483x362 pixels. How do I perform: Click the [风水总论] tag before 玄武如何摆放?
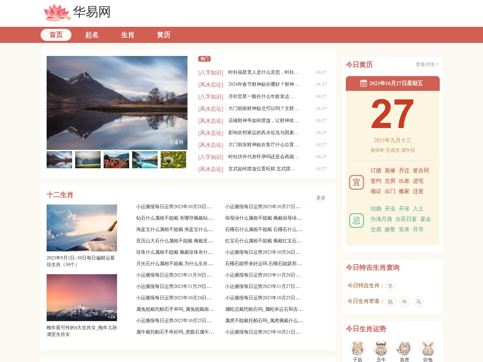[x=211, y=169]
